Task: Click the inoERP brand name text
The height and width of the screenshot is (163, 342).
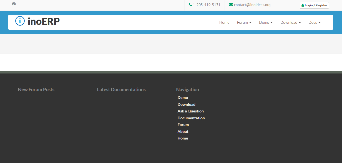Action: point(44,21)
